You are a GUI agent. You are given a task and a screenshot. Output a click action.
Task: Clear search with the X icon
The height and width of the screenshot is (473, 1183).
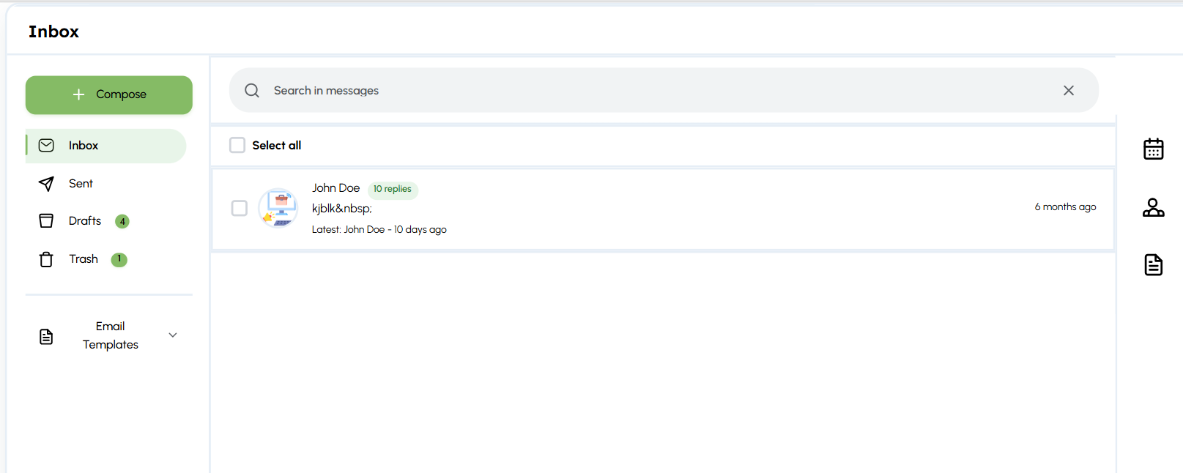click(1068, 90)
